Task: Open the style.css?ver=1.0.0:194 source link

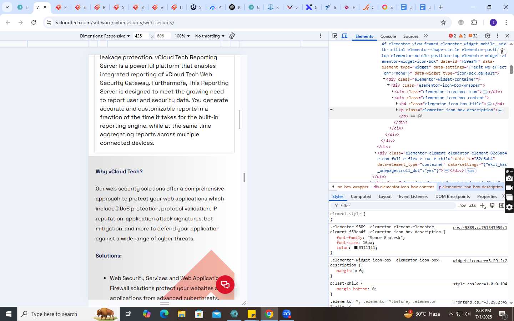Action: click(x=480, y=284)
